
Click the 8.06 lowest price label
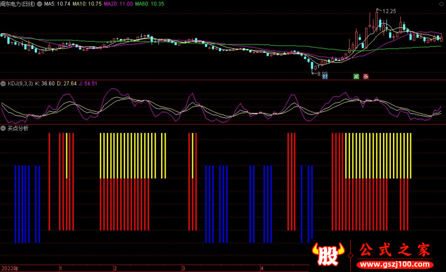pyautogui.click(x=322, y=74)
